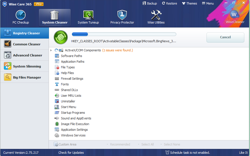
Task: Click the Firewall Settings brick icon
Action: [57, 79]
